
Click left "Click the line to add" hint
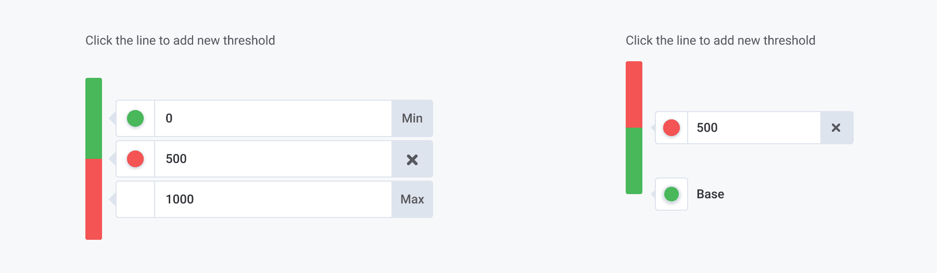(180, 40)
